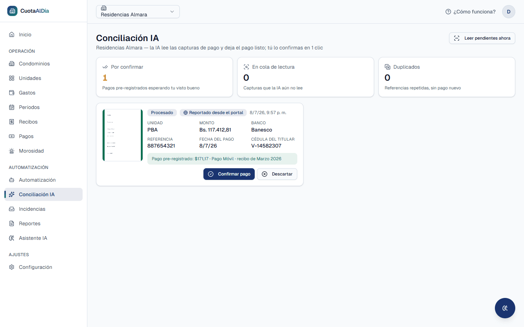Viewport: 524px width, 327px height.
Task: Click the Unidades grid icon
Action: (12, 78)
